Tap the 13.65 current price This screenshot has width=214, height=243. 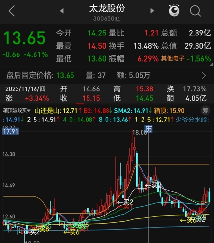[24, 38]
